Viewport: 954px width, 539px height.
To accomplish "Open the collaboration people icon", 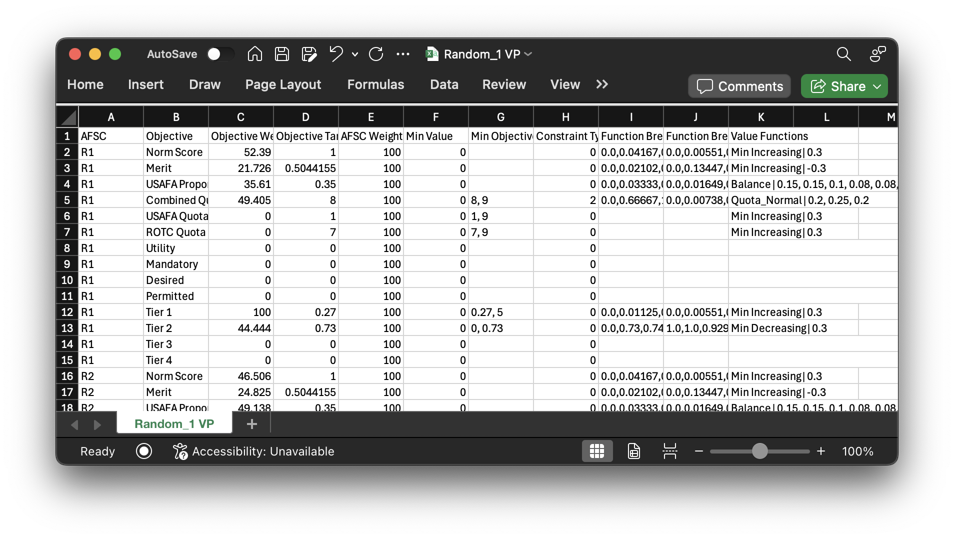I will 878,54.
